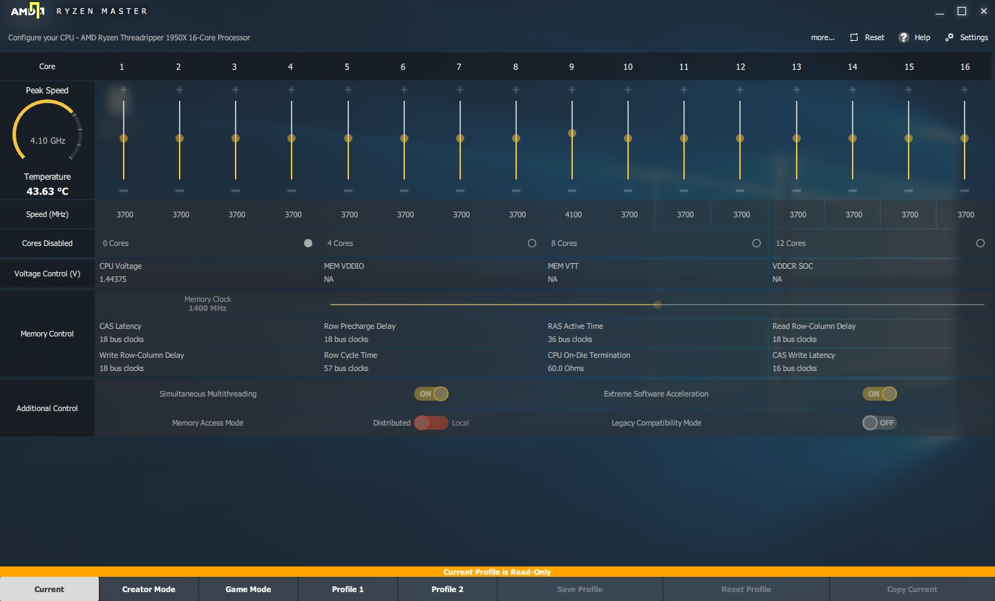Click the Reset icon in top bar

(854, 37)
